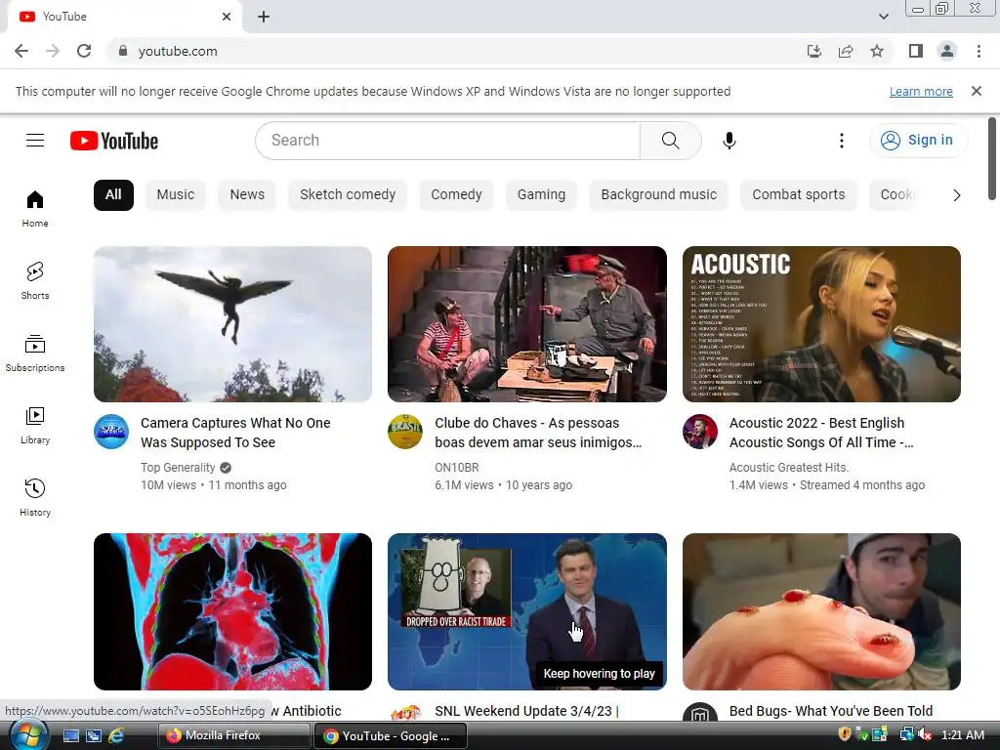
Task: Go to Home in sidebar
Action: tap(35, 209)
